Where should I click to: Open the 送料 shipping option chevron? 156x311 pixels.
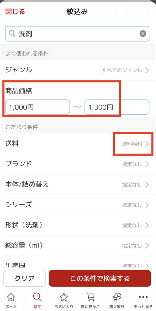[x=147, y=144]
